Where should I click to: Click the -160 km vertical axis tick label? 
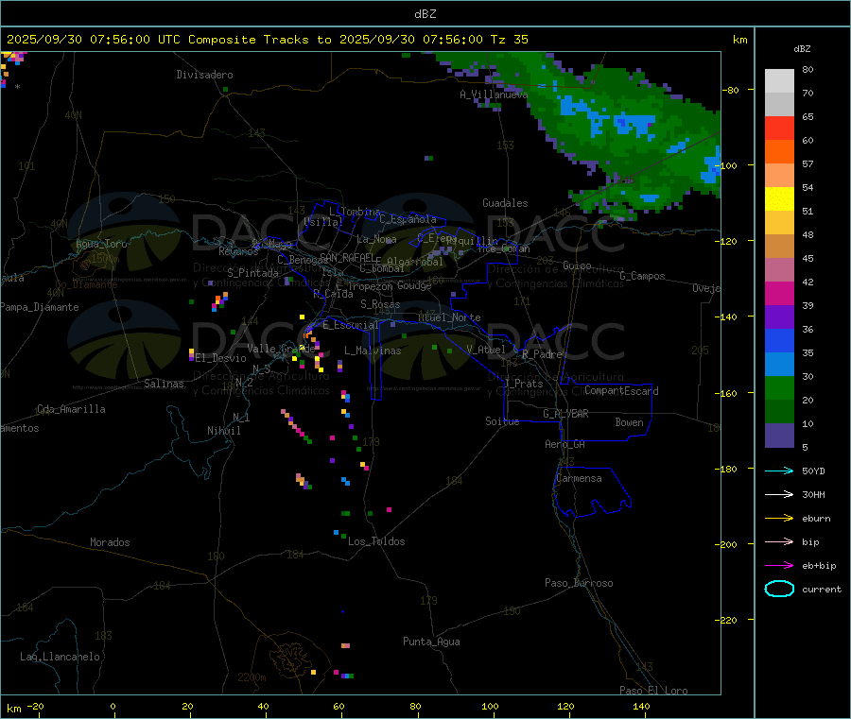click(x=728, y=393)
